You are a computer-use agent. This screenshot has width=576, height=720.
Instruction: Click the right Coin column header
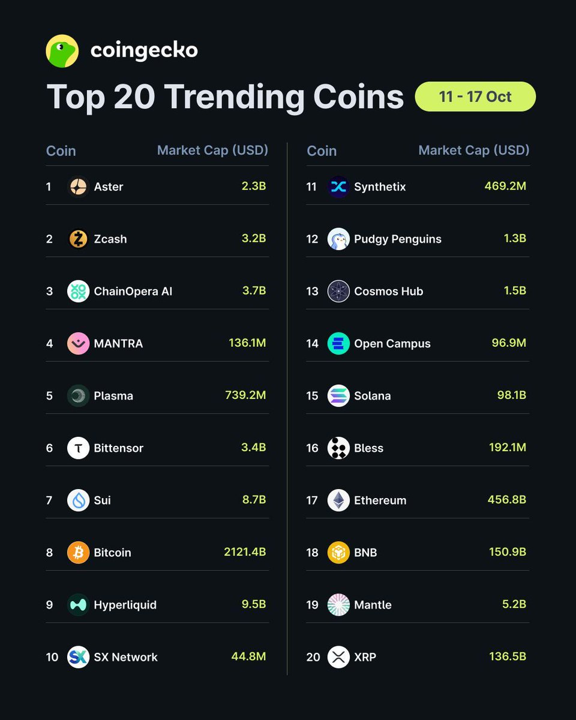322,151
